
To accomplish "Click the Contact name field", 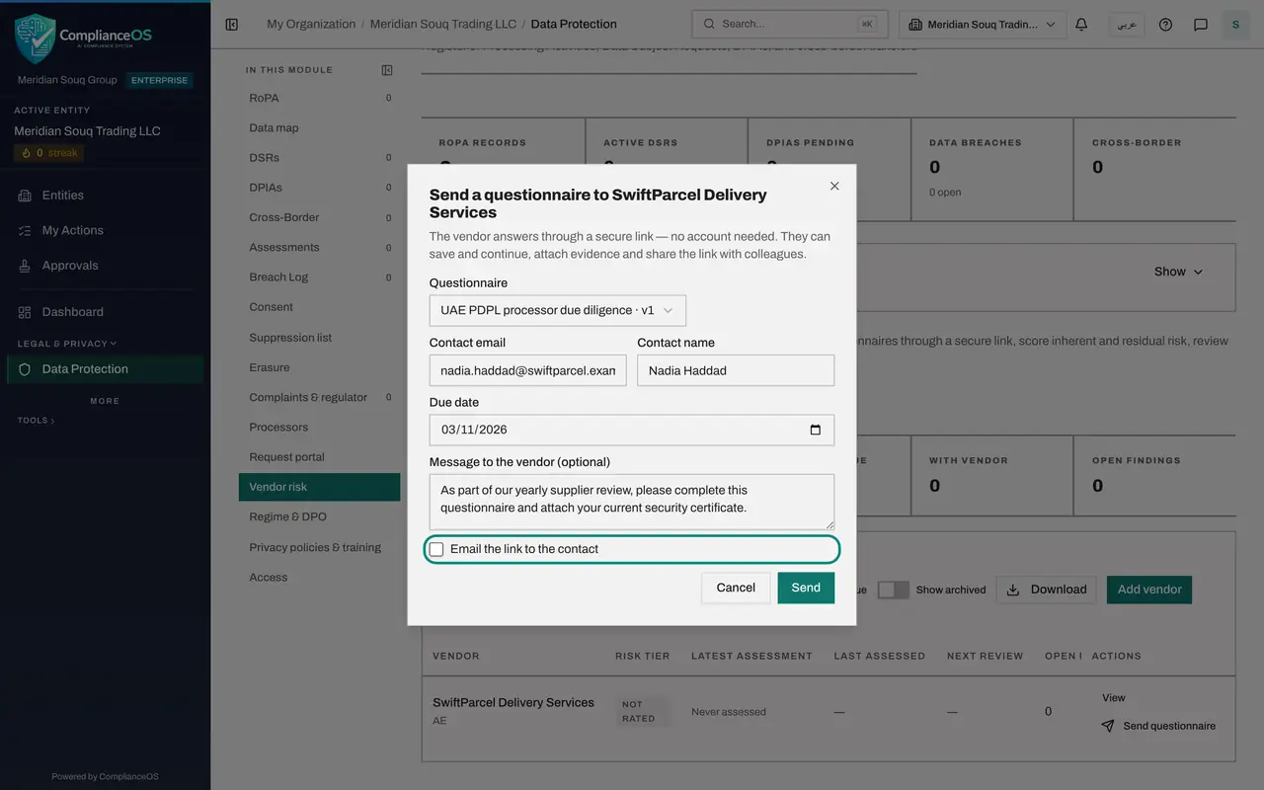I will [736, 370].
